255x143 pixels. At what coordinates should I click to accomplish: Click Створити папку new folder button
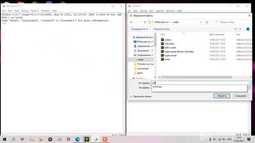(x=161, y=29)
